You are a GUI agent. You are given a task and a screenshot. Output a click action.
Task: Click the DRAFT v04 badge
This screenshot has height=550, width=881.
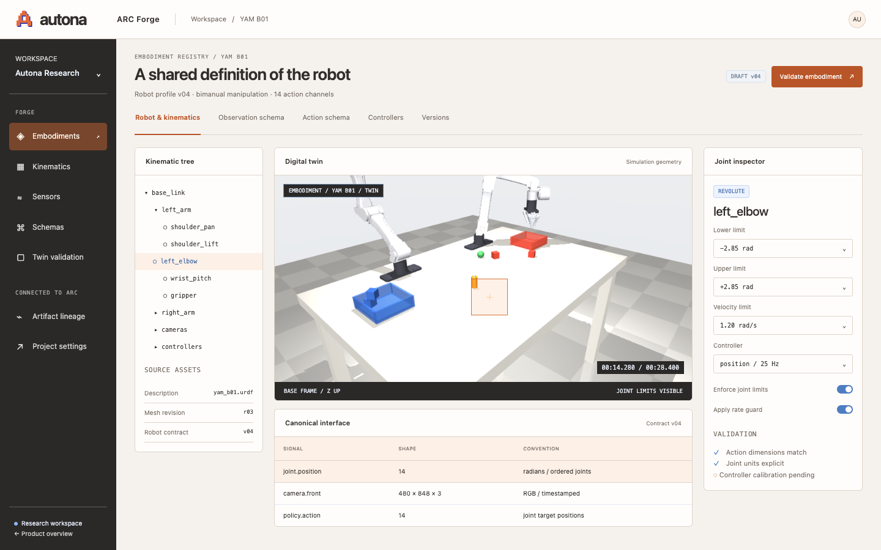[746, 76]
